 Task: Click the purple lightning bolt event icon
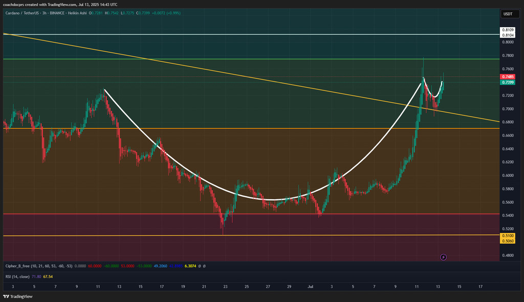click(x=444, y=257)
